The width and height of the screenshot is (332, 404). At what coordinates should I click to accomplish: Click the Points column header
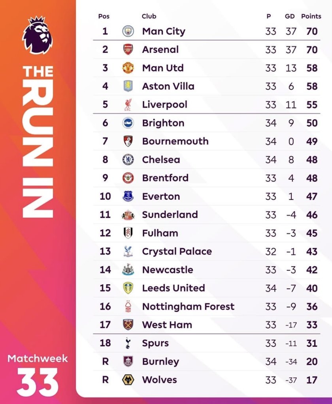[311, 16]
